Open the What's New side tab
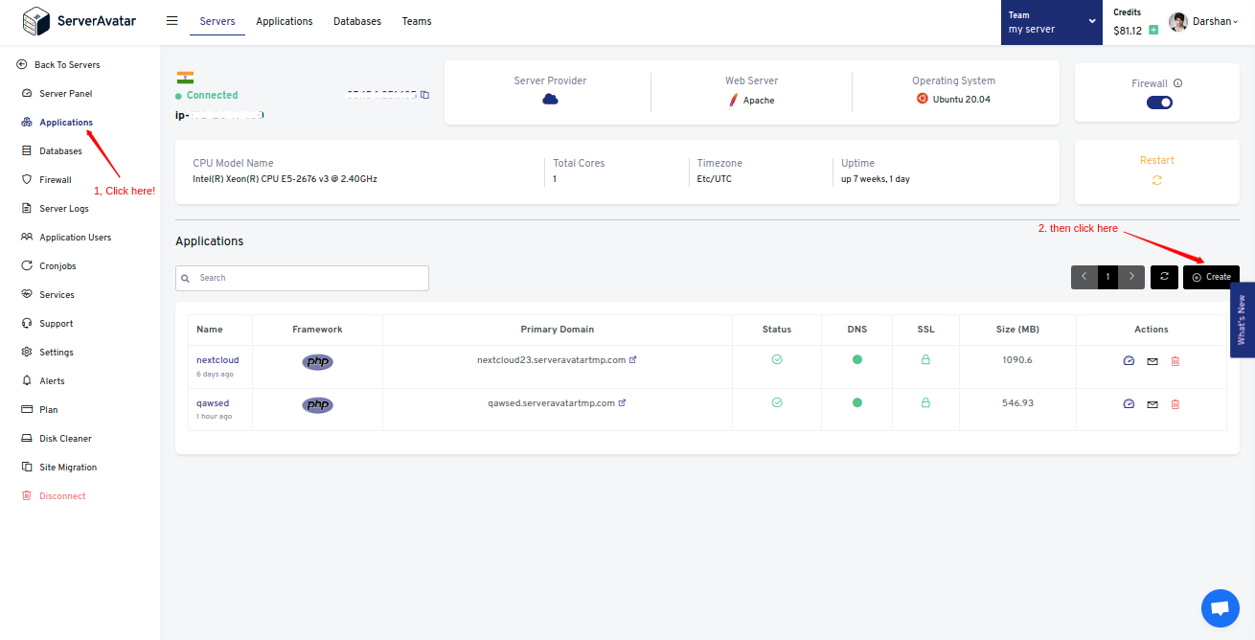The height and width of the screenshot is (640, 1255). [1242, 320]
